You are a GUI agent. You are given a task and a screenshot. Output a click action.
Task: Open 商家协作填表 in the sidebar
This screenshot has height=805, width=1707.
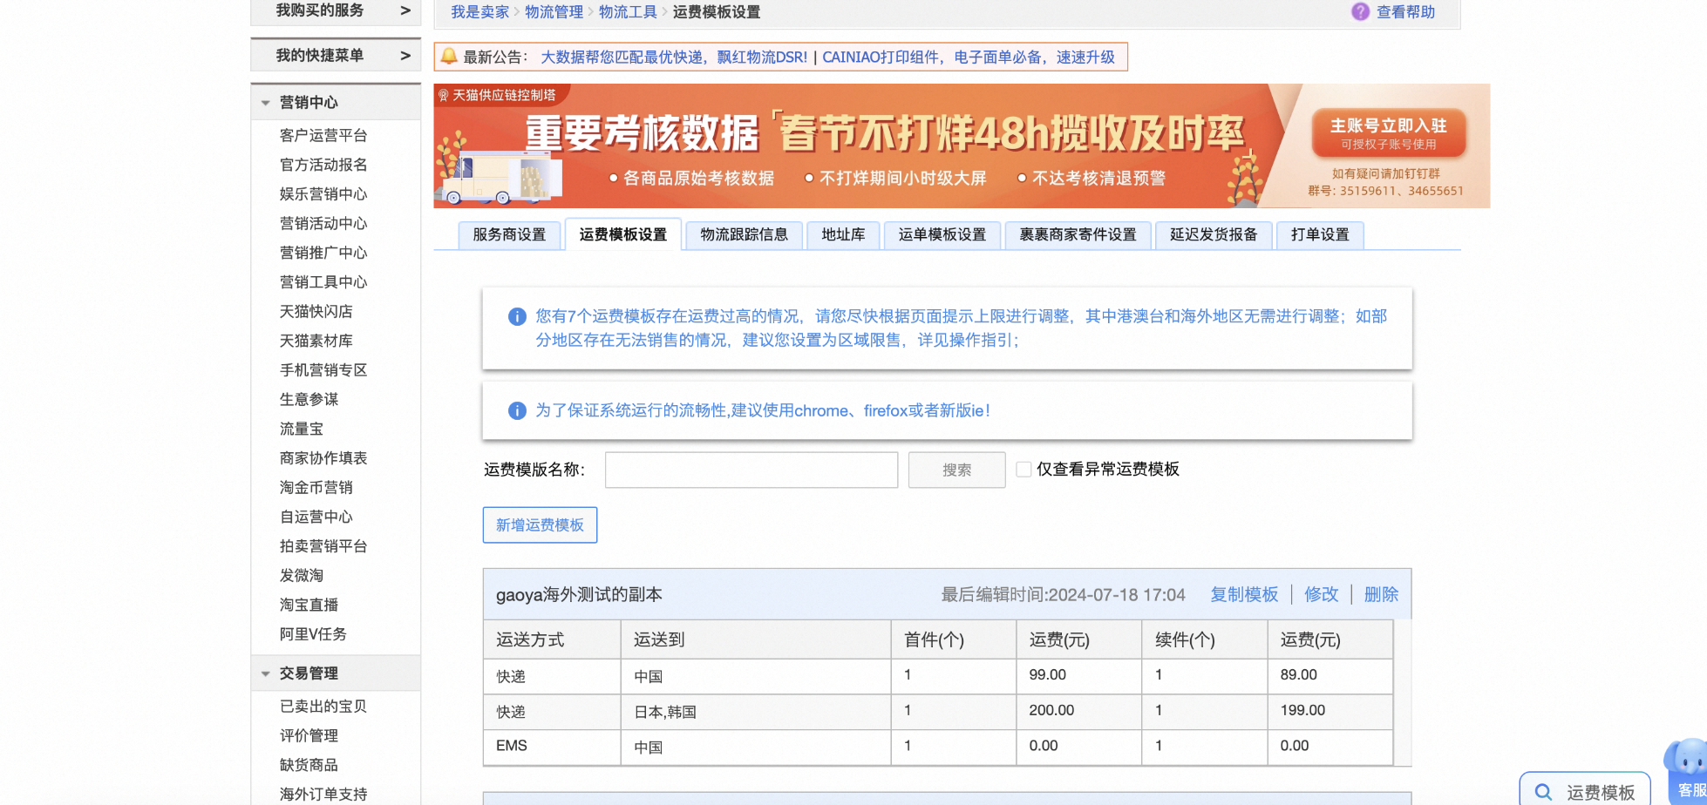click(323, 458)
